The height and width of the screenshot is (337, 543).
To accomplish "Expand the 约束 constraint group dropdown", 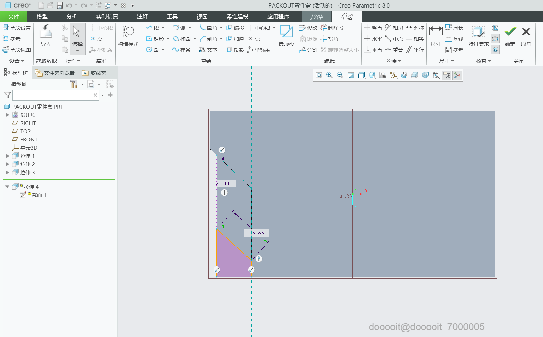I will 394,61.
